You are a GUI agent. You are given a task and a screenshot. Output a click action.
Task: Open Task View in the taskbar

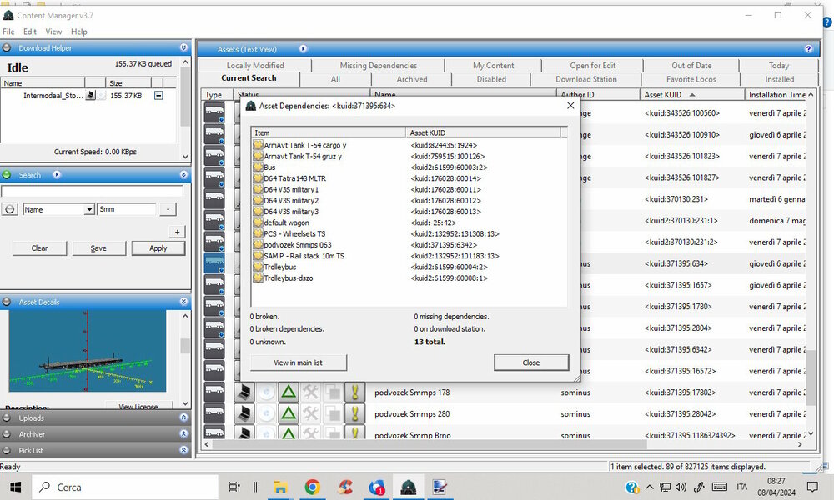point(234,487)
